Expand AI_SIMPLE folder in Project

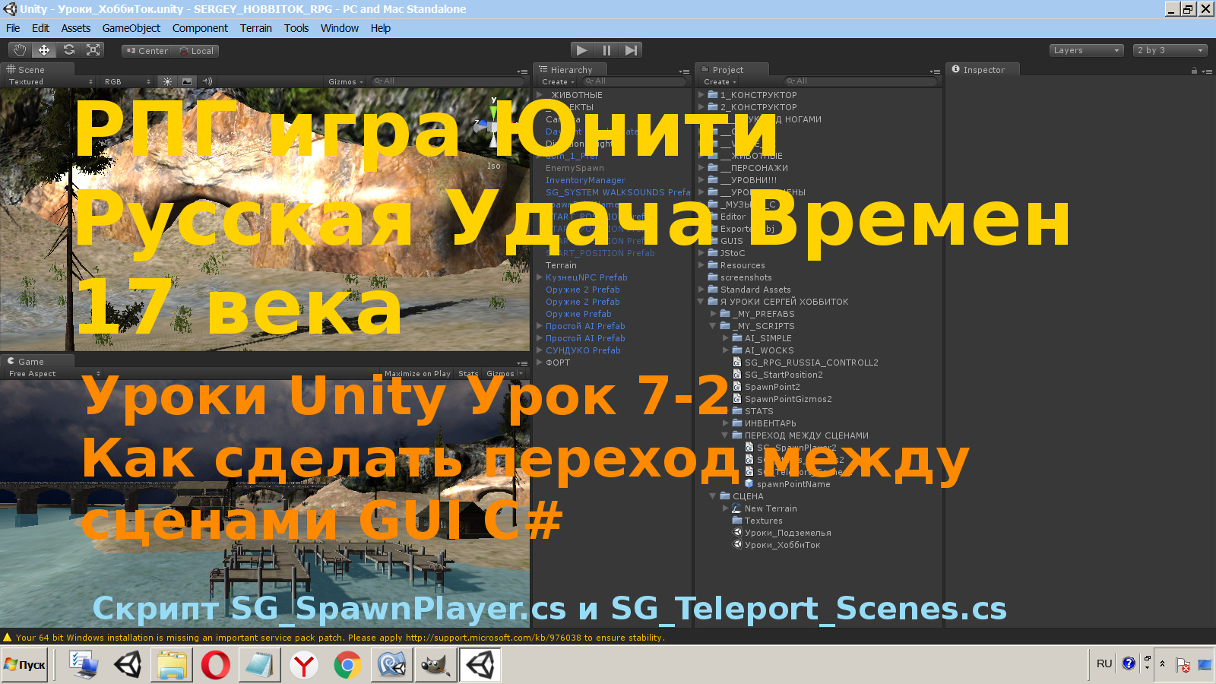click(x=726, y=338)
